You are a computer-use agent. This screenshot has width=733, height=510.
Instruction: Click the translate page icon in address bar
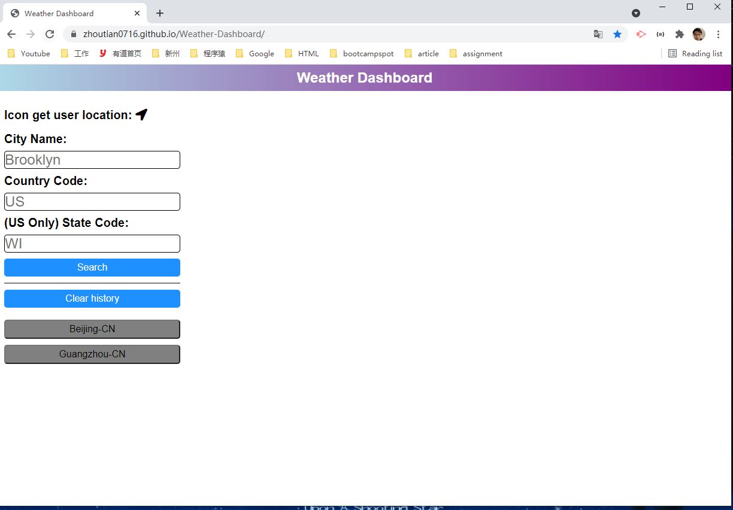598,34
